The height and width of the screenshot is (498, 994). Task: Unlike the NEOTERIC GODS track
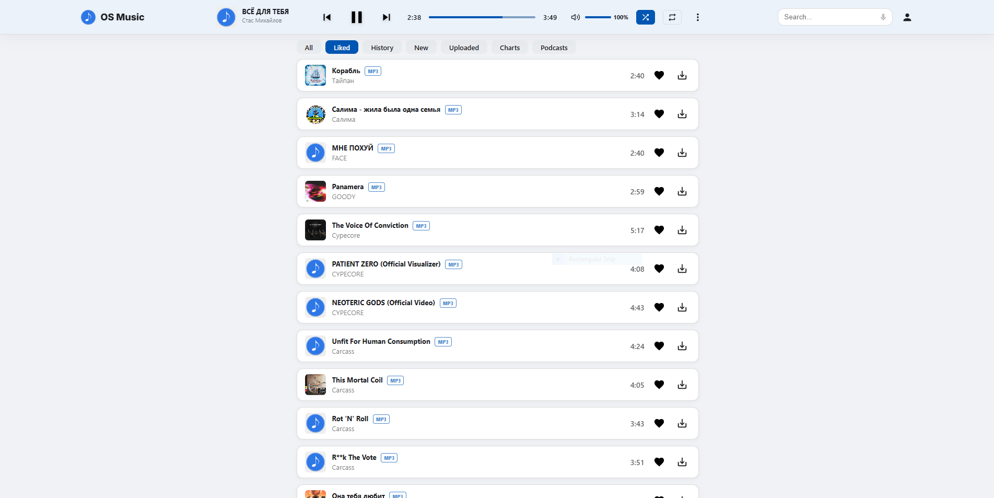(x=659, y=307)
